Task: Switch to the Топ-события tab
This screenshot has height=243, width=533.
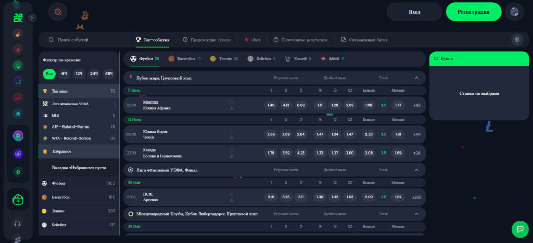Action: pos(153,40)
